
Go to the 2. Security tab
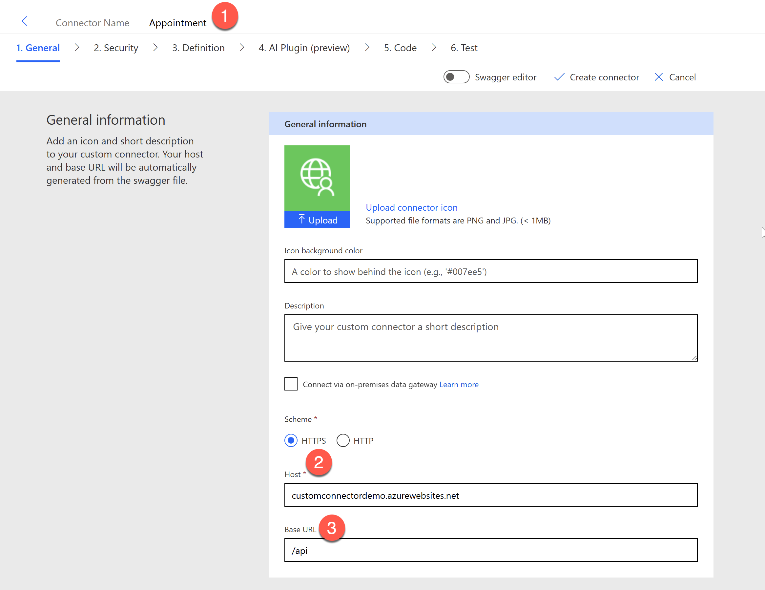[x=116, y=48]
